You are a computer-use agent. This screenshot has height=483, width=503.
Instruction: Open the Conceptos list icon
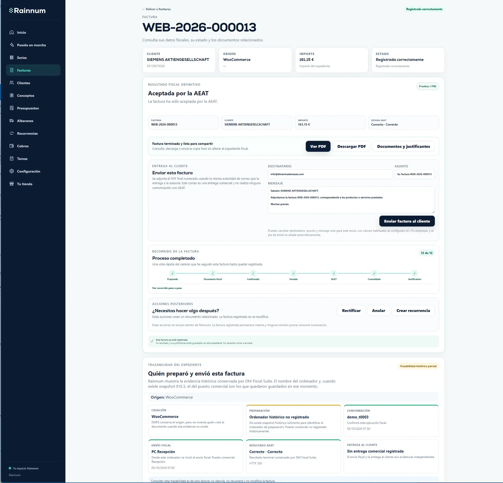tap(12, 95)
